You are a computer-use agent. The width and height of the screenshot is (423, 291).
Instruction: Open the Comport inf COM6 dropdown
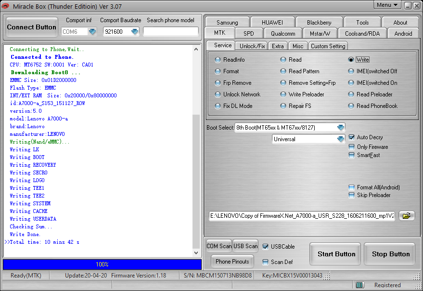point(92,32)
